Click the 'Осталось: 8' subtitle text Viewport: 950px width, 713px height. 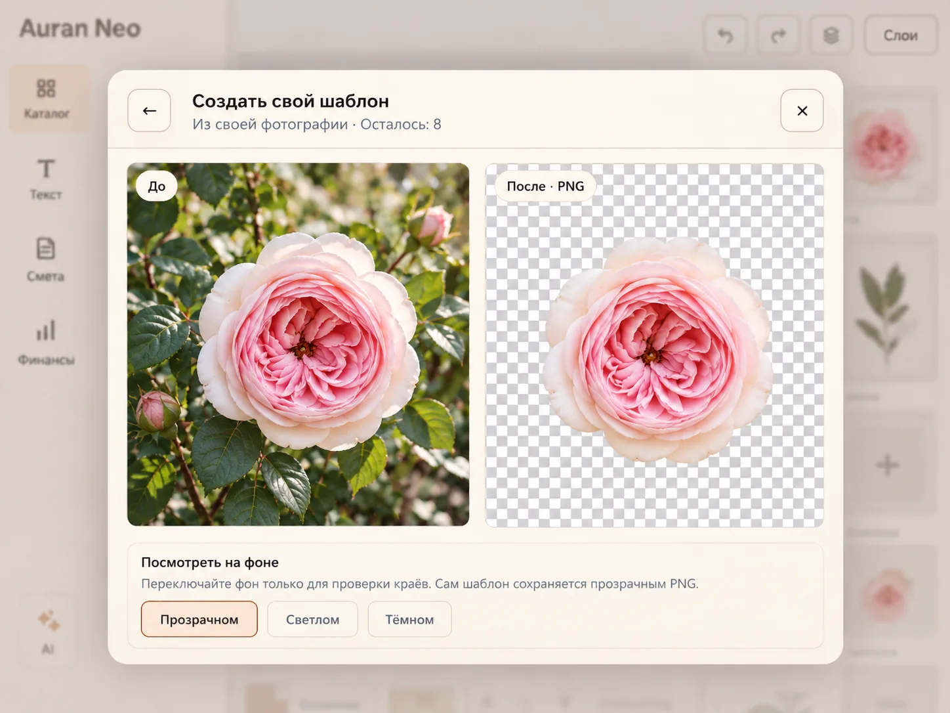click(401, 124)
